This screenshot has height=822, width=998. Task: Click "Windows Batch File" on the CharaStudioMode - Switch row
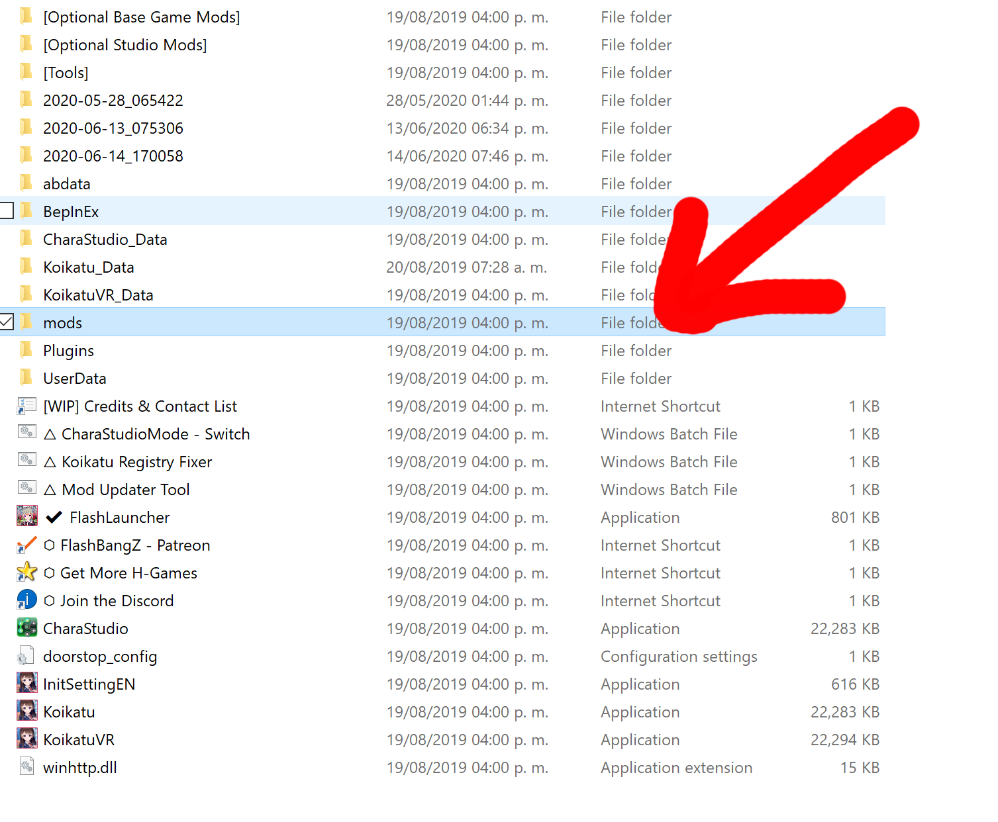[669, 434]
